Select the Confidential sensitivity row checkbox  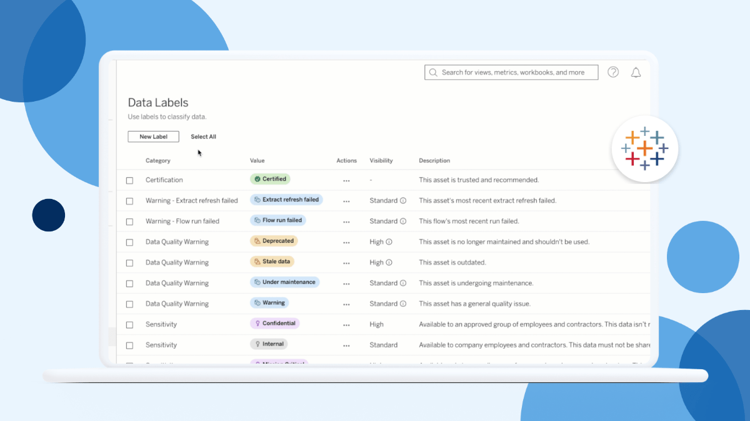129,325
